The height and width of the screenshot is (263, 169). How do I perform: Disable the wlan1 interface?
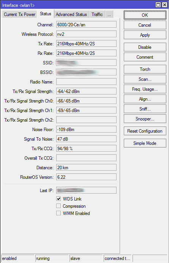coord(145,47)
